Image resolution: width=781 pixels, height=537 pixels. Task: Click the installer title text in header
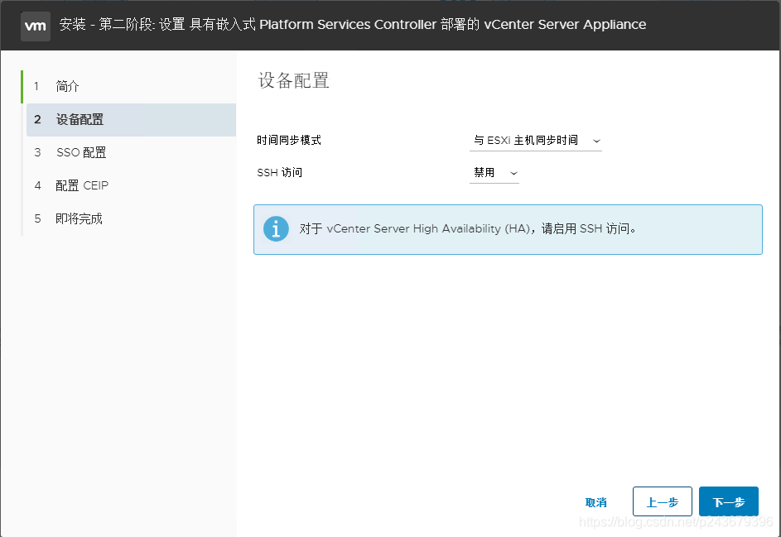click(353, 24)
